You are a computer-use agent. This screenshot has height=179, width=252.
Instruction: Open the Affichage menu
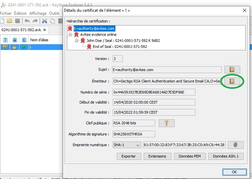click(38, 13)
